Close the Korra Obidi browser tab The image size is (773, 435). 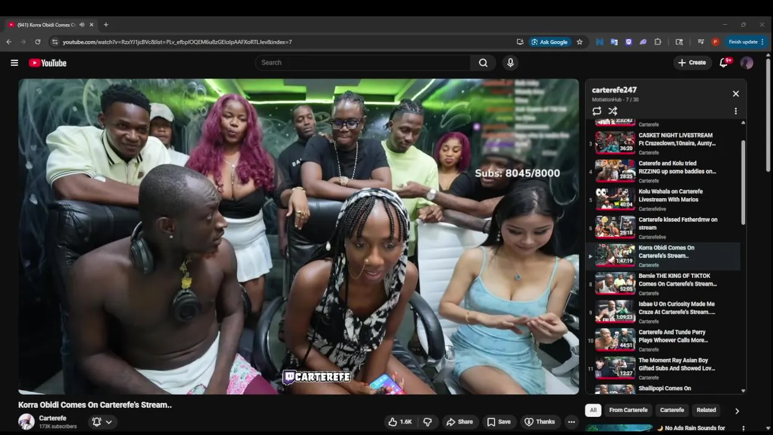coord(91,25)
